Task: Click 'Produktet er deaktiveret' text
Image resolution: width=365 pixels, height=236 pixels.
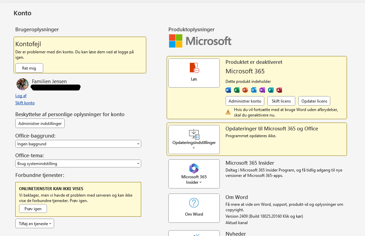Action: tap(254, 62)
